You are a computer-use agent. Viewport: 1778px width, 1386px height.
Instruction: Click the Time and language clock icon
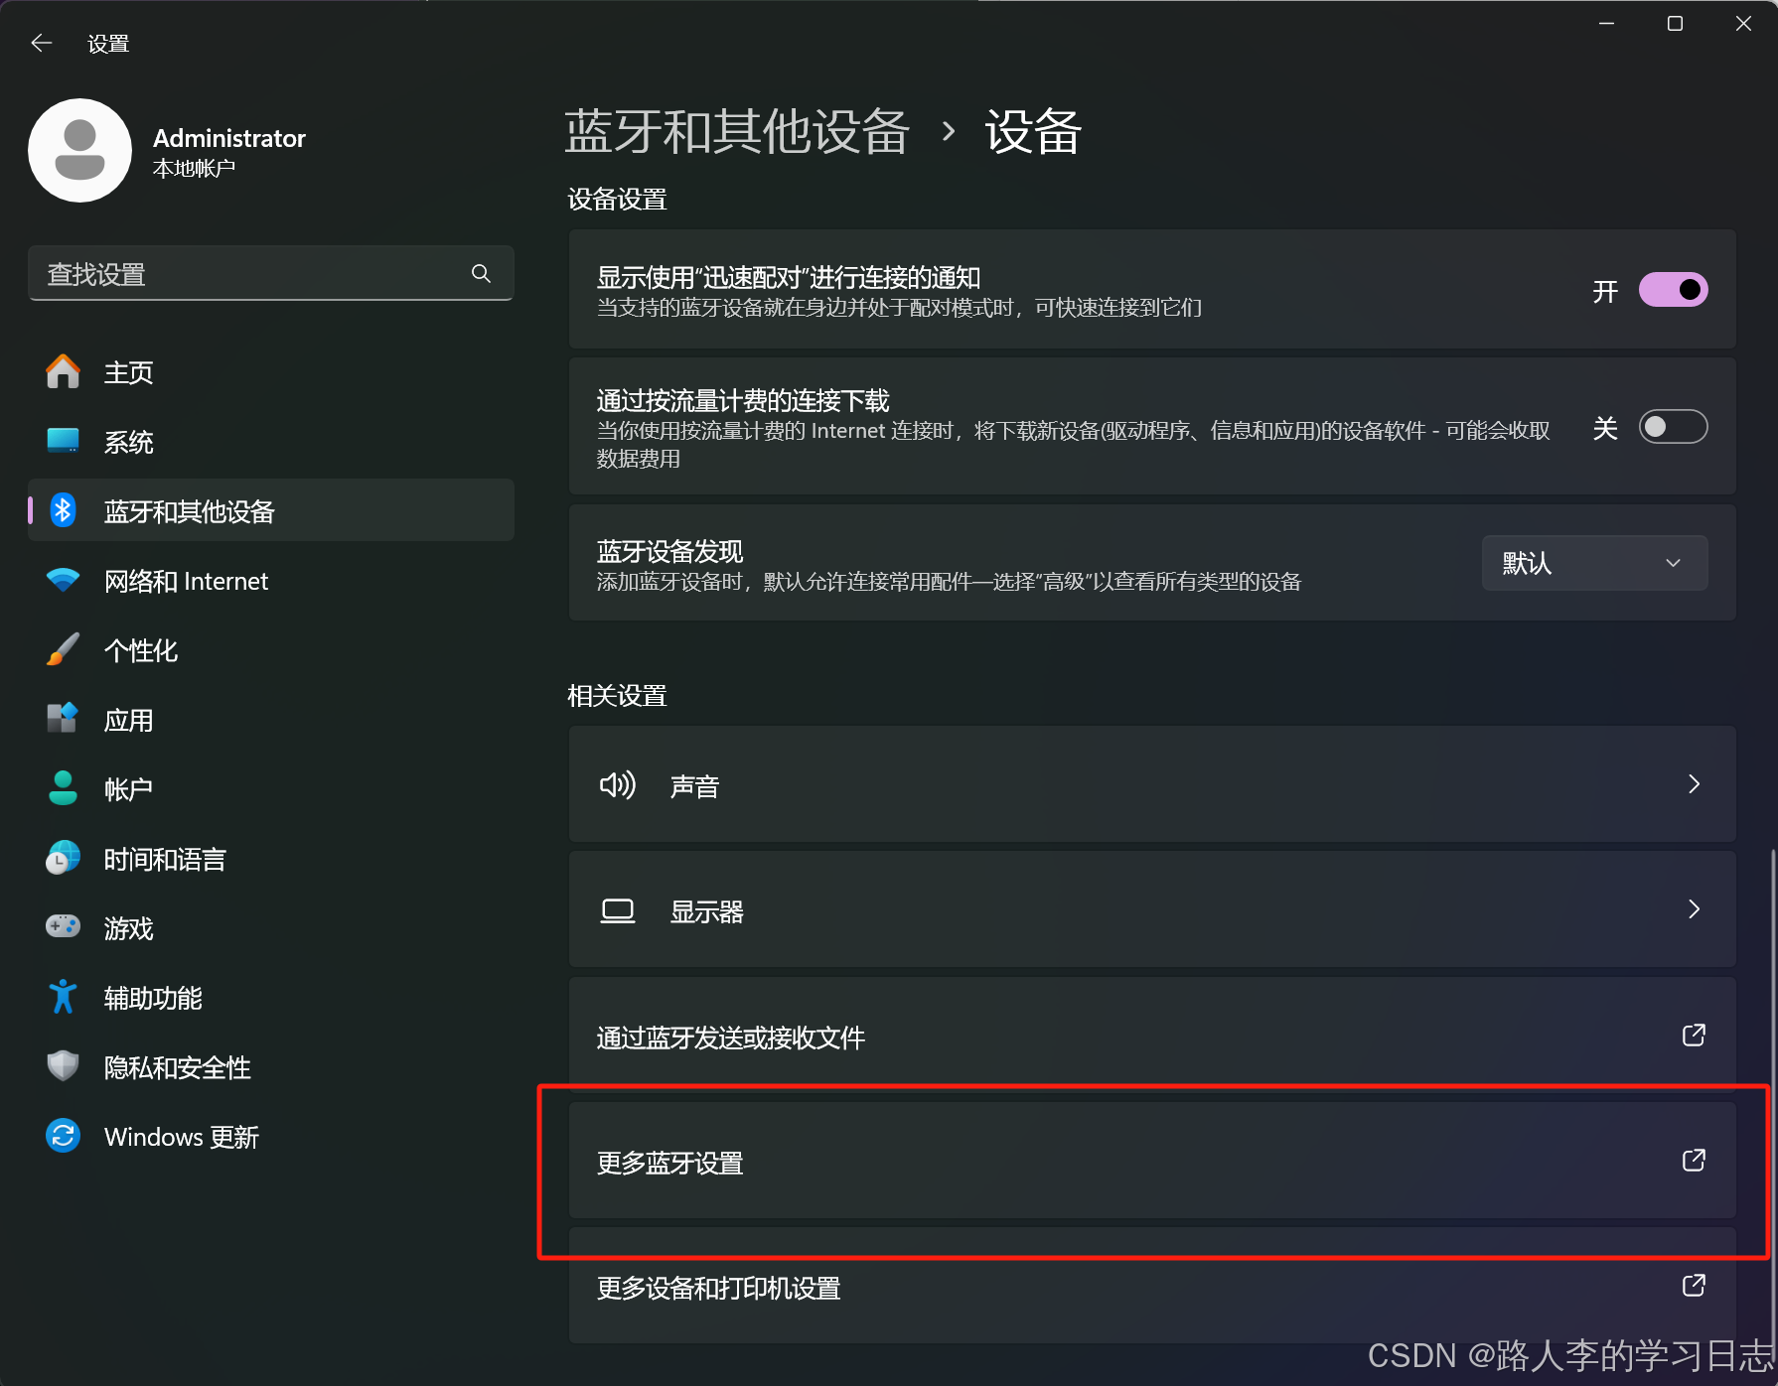[63, 858]
